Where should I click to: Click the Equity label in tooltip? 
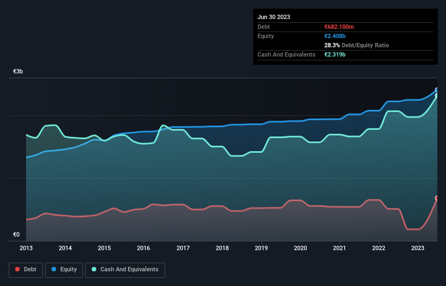(266, 36)
